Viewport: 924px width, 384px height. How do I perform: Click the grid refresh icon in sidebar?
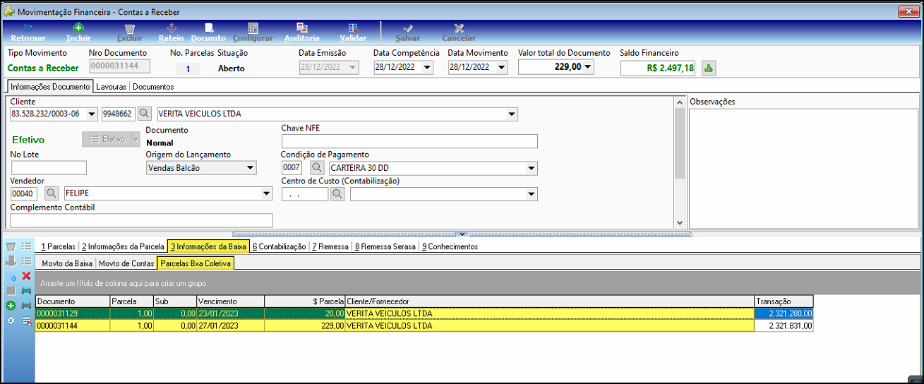pos(11,276)
